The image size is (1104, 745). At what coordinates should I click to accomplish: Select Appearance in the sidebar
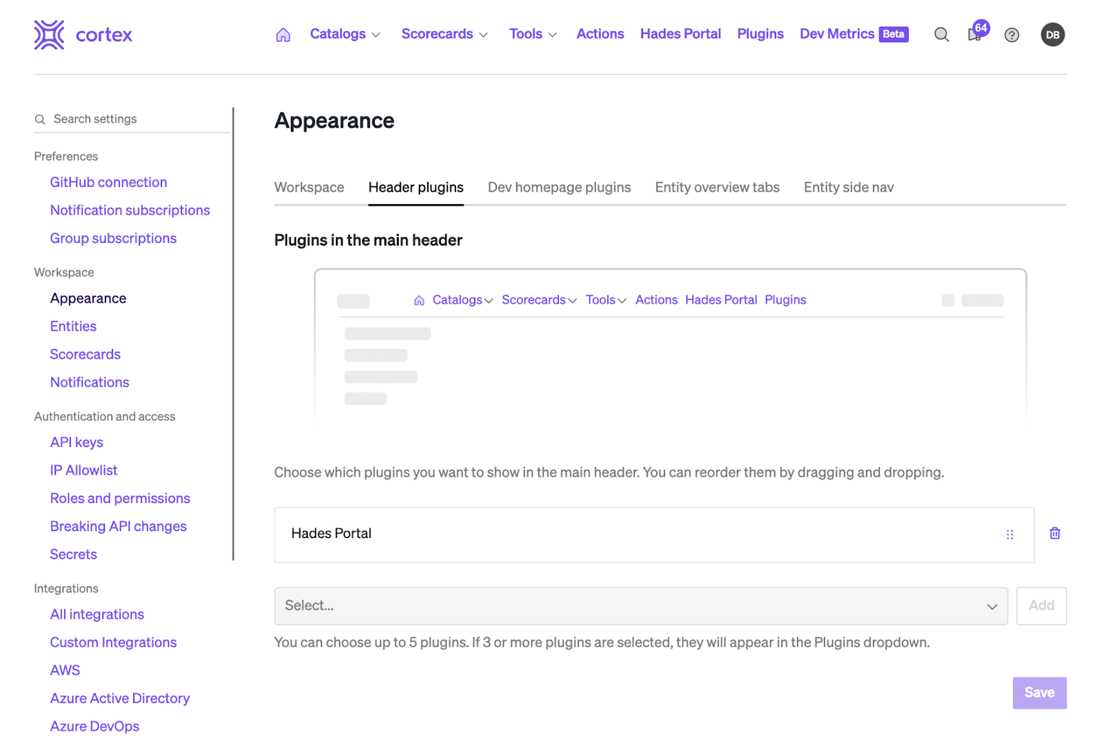88,298
